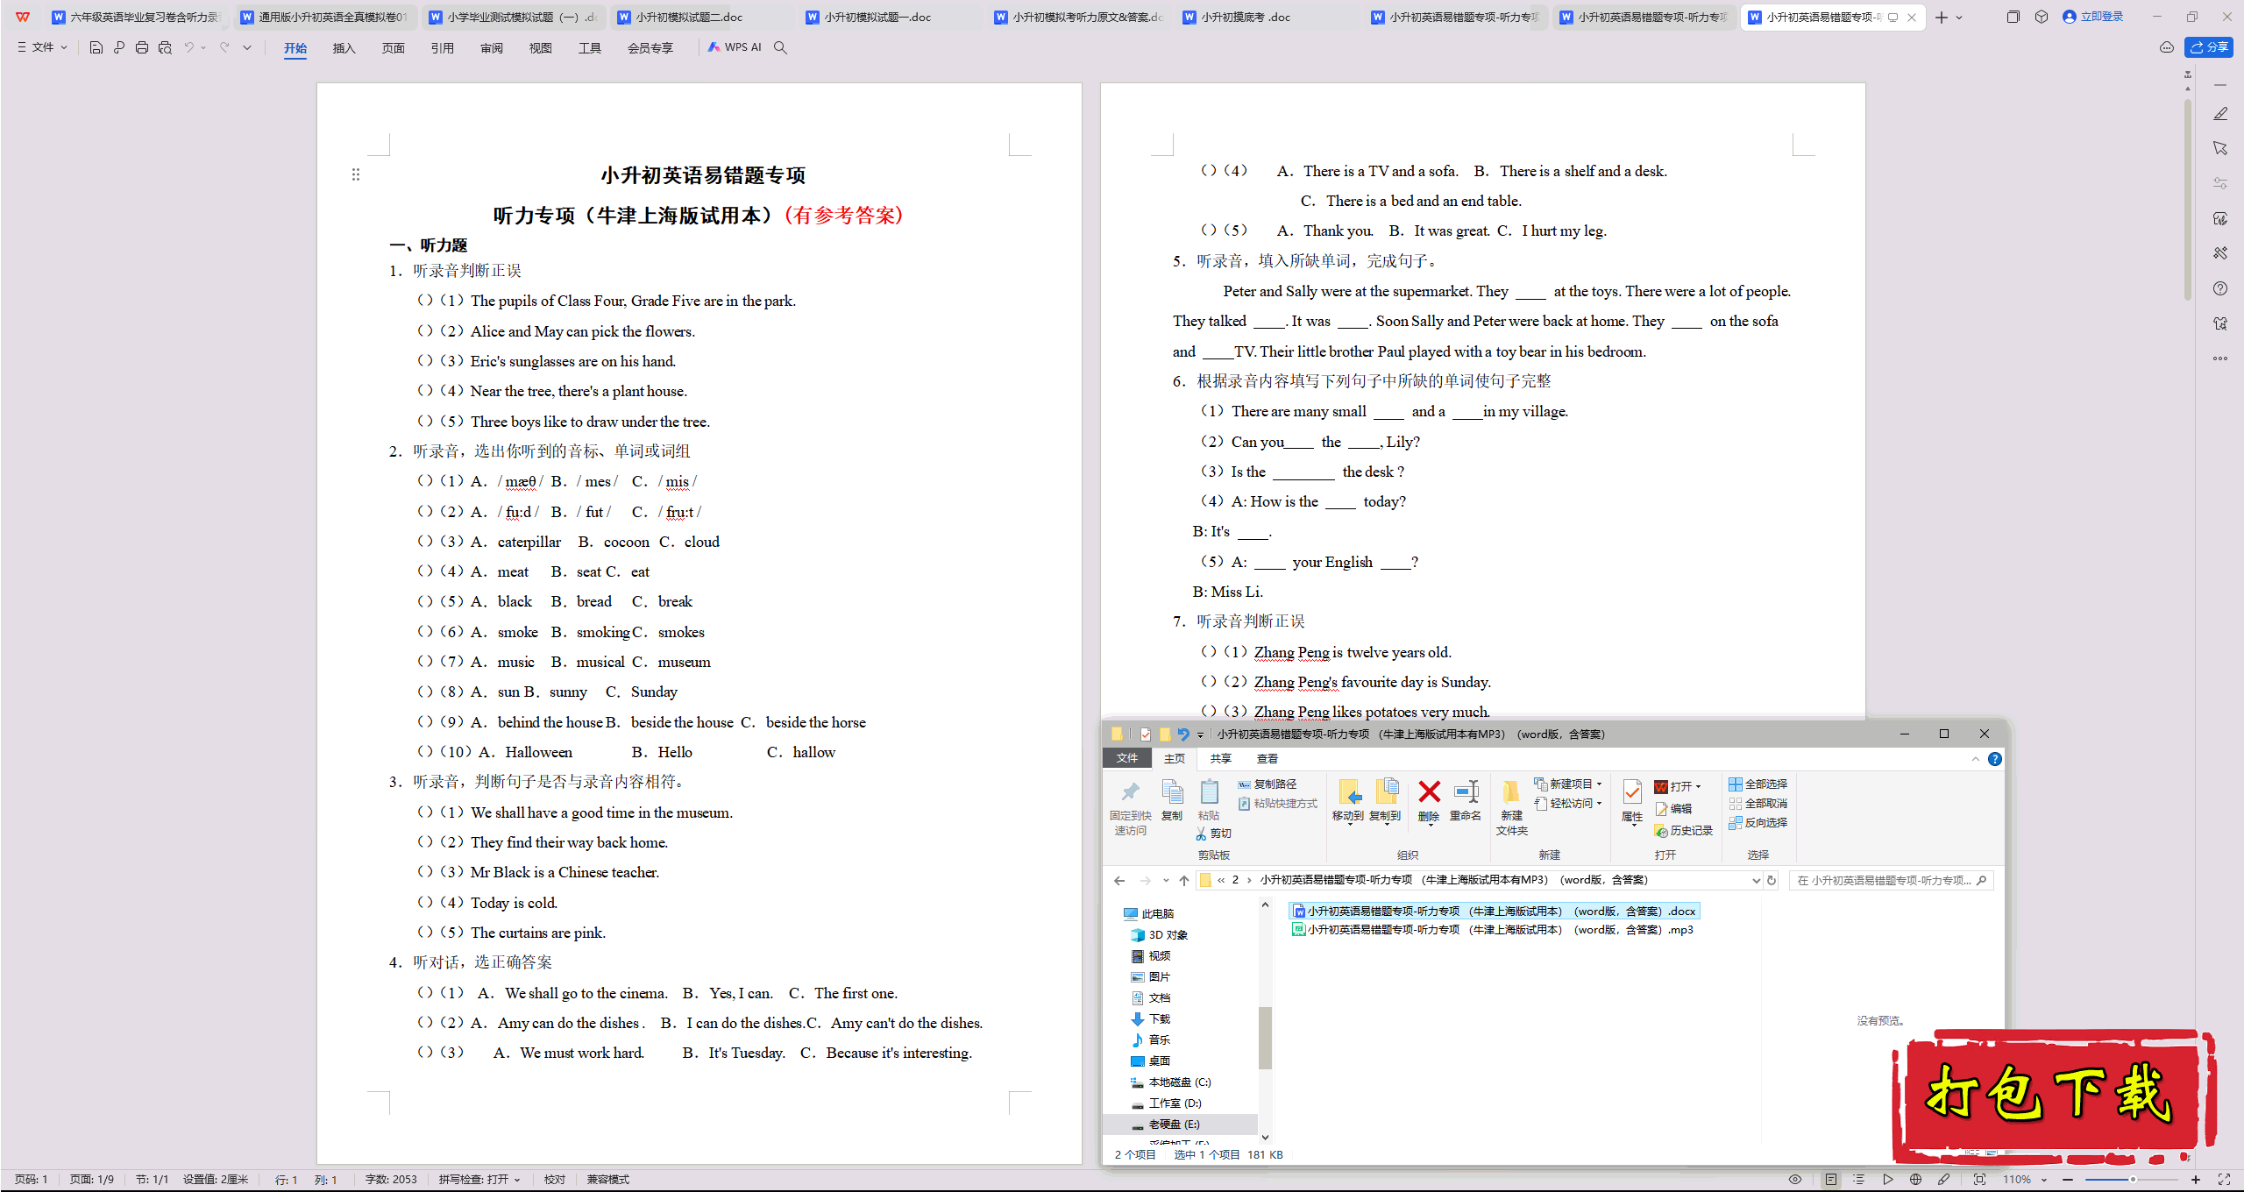Viewport: 2244px width, 1192px height.
Task: Switch to page layout view in status bar
Action: (1831, 1180)
